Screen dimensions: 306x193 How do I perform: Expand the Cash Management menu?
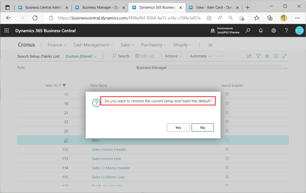93,45
